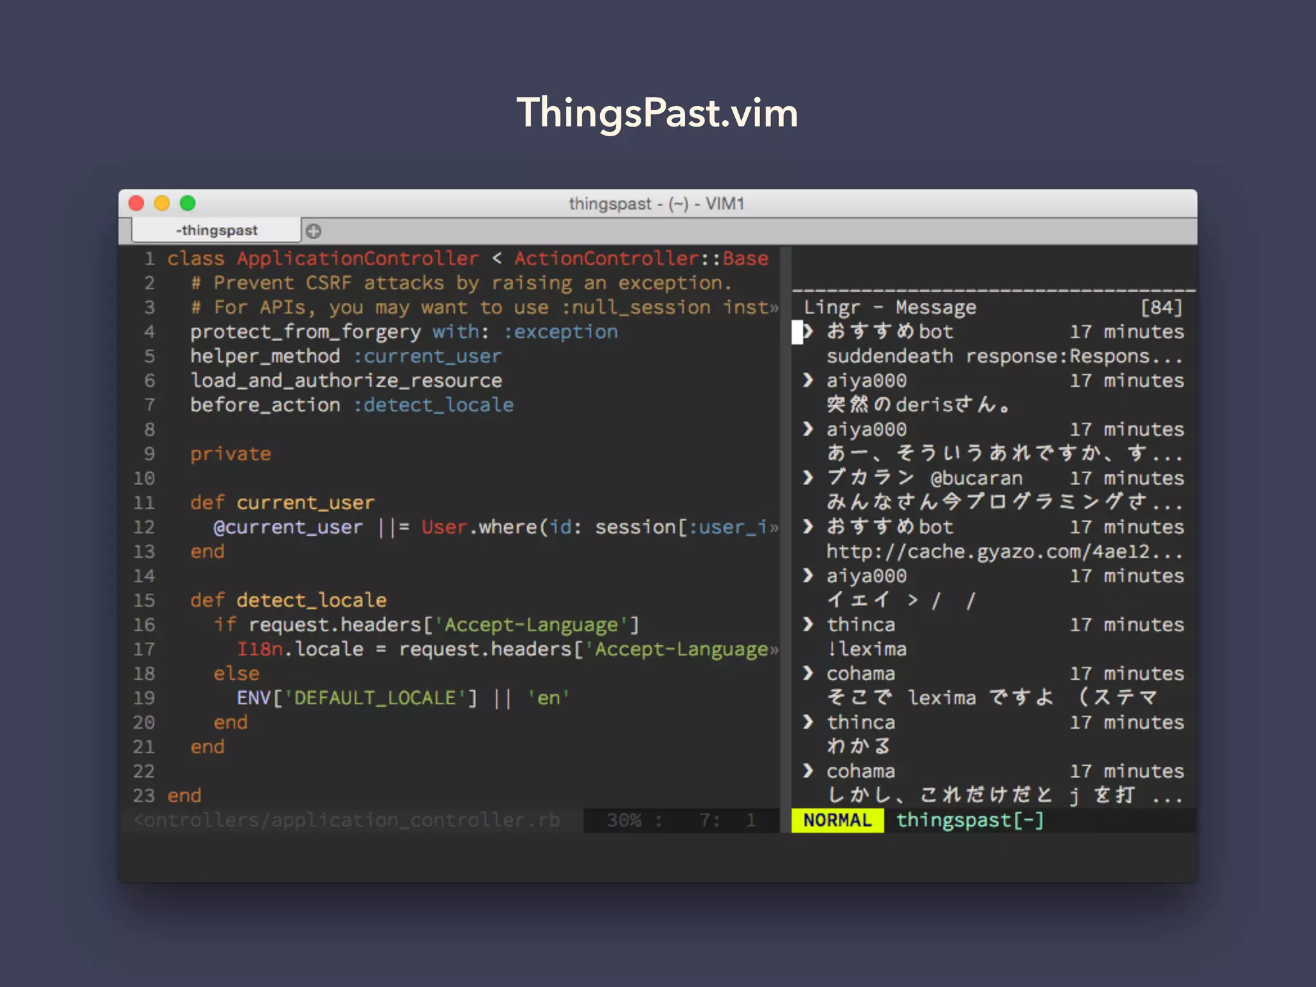Screen dimensions: 1316x987
Task: Click the 'else' keyword on line 18
Action: [236, 674]
